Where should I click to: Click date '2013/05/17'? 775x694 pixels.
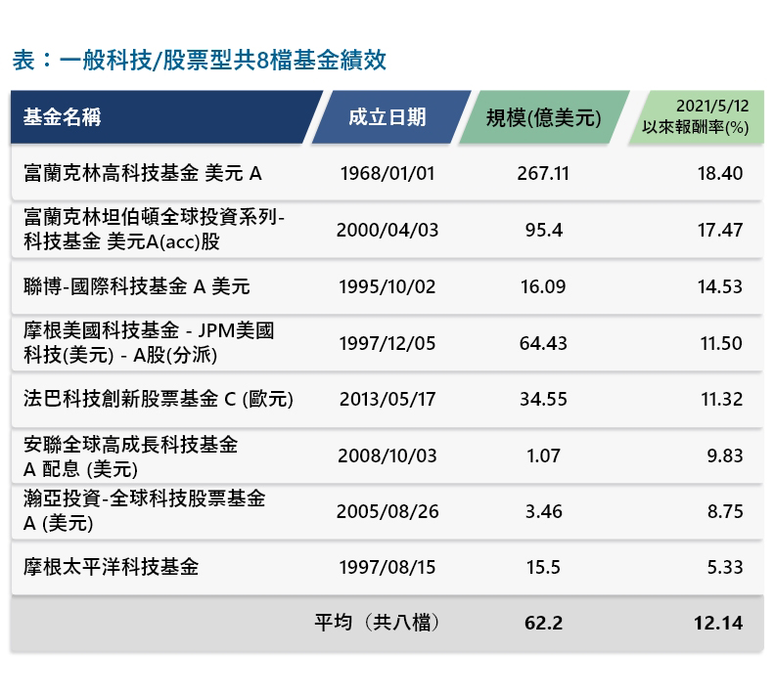[x=387, y=400]
